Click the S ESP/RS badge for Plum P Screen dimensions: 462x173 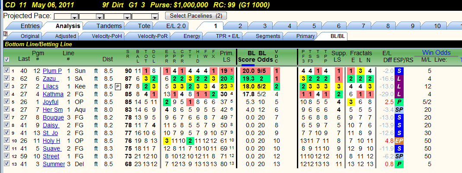click(x=399, y=71)
